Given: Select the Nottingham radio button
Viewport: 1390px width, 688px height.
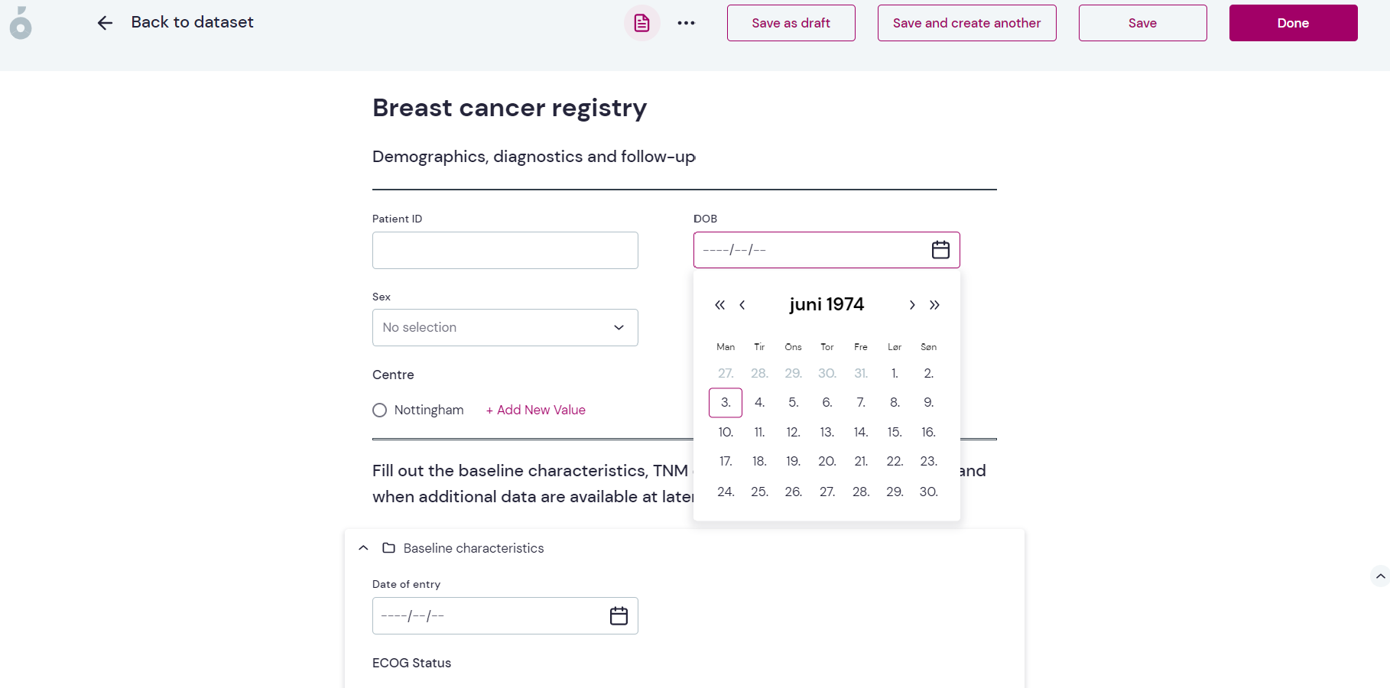Looking at the screenshot, I should point(379,410).
